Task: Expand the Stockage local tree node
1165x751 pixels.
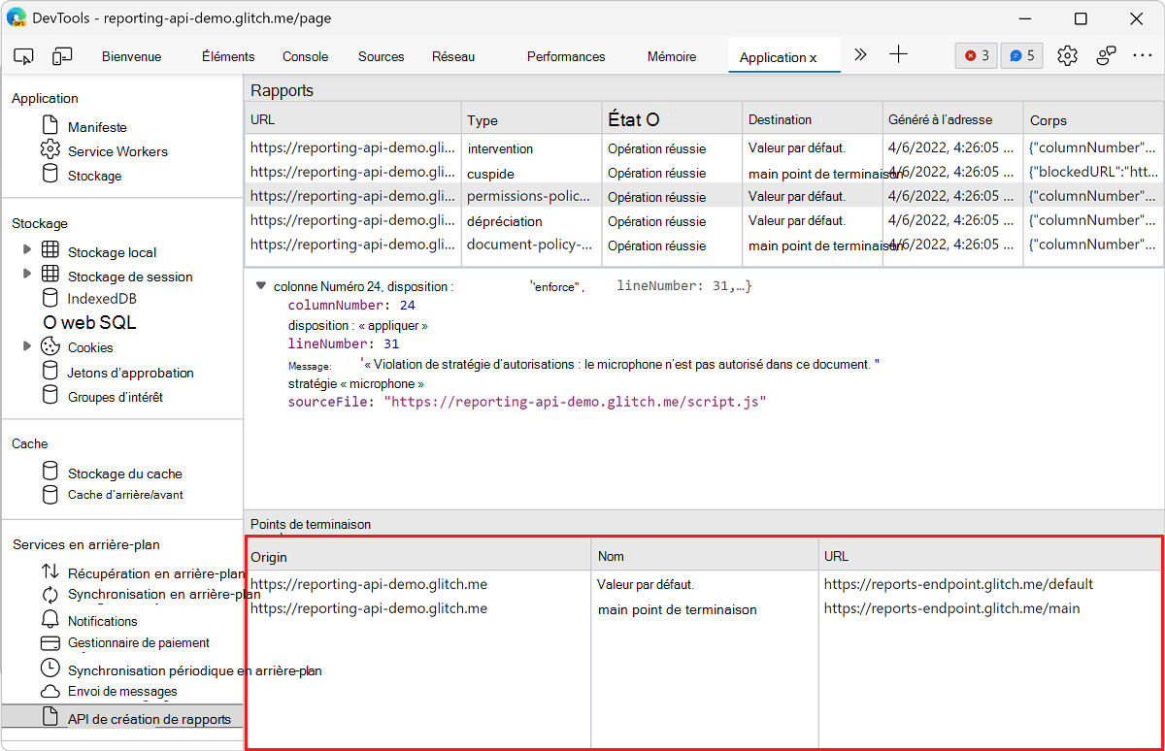Action: (x=26, y=249)
